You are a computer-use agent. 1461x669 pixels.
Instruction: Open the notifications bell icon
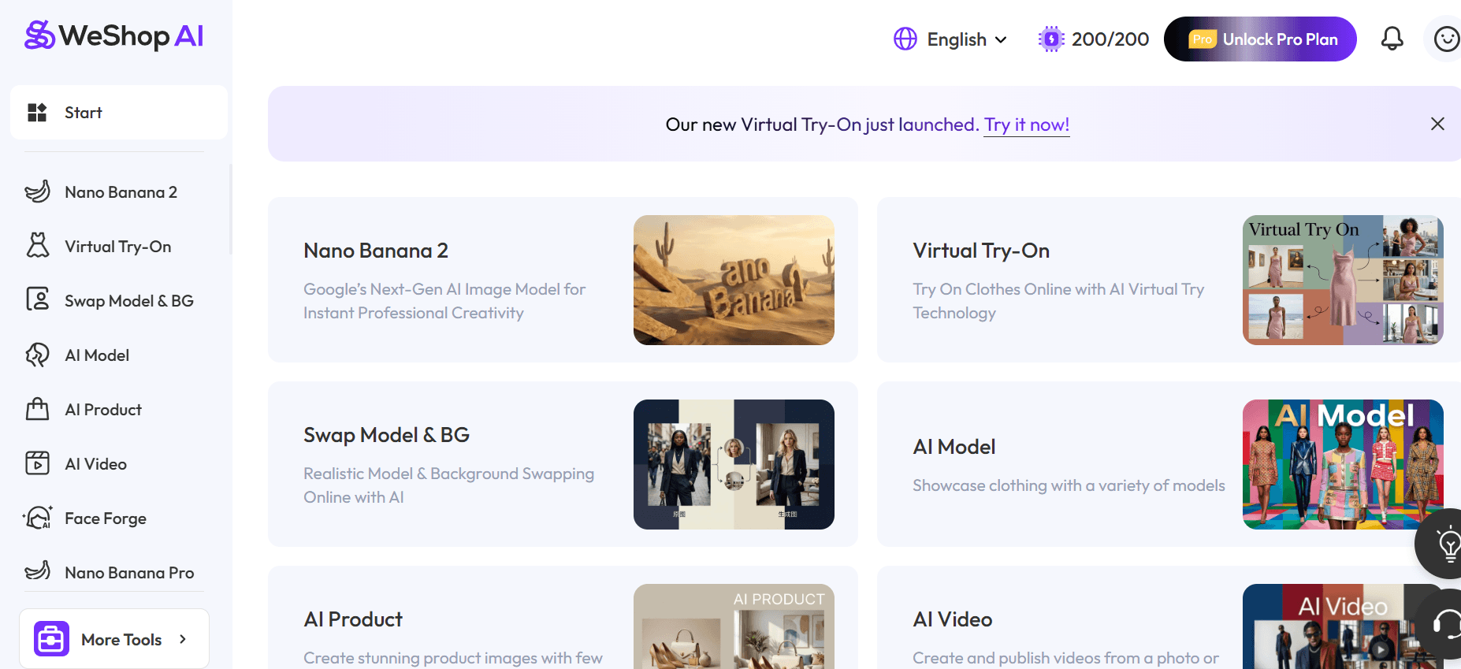[x=1392, y=39]
